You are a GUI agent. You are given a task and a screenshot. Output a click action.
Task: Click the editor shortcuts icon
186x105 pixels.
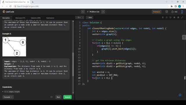point(174,17)
